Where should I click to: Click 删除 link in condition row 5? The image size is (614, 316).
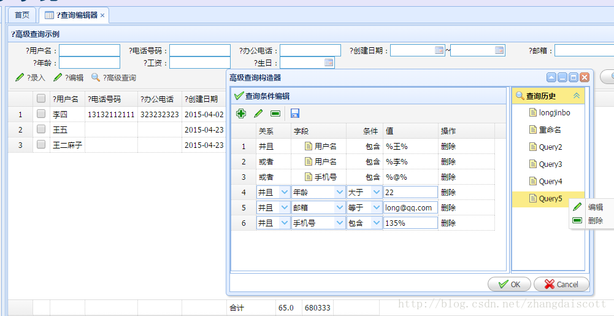pyautogui.click(x=448, y=207)
